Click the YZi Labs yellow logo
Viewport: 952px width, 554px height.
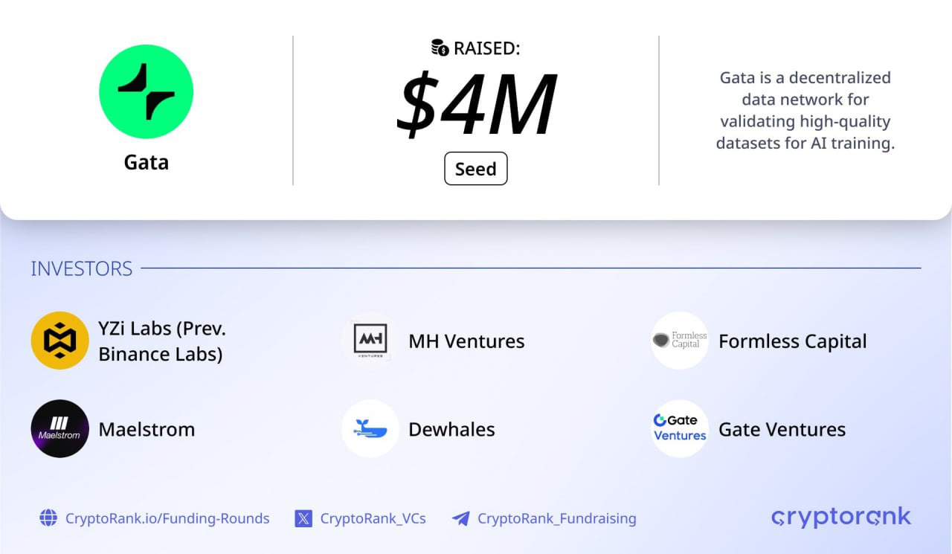coord(59,341)
